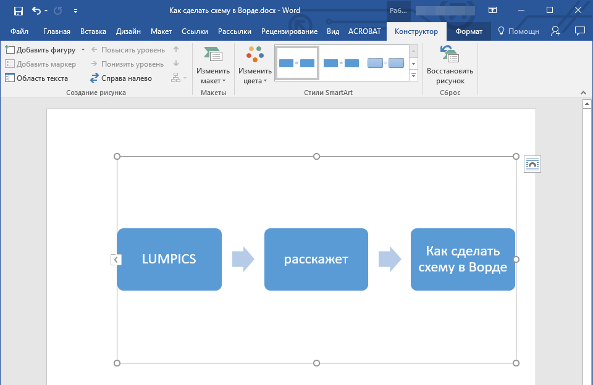Click the Изменить макет icon
Image resolution: width=593 pixels, height=385 pixels.
pyautogui.click(x=213, y=55)
